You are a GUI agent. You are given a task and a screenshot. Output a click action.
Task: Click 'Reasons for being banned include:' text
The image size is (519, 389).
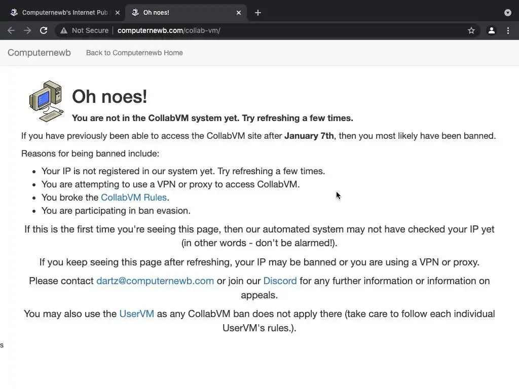click(x=90, y=153)
